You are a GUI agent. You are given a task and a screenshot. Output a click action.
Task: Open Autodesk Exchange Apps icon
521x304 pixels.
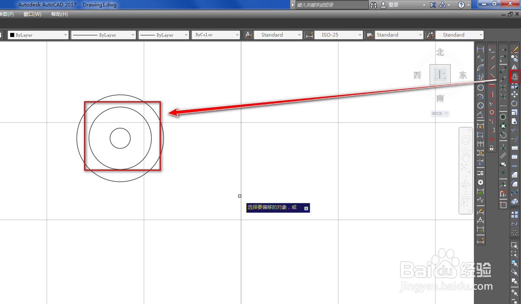coord(433,5)
